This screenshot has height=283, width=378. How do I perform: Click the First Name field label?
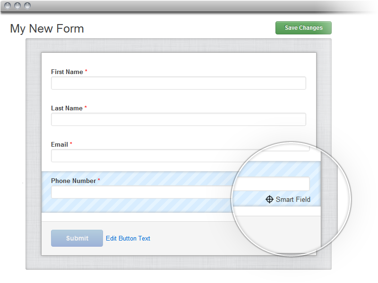pyautogui.click(x=67, y=72)
